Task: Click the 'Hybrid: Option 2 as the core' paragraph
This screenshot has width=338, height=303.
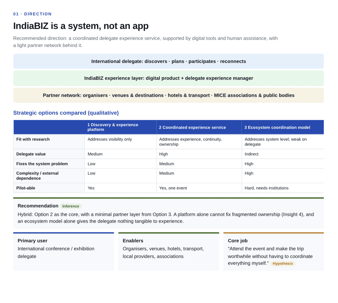Action: click(166, 218)
